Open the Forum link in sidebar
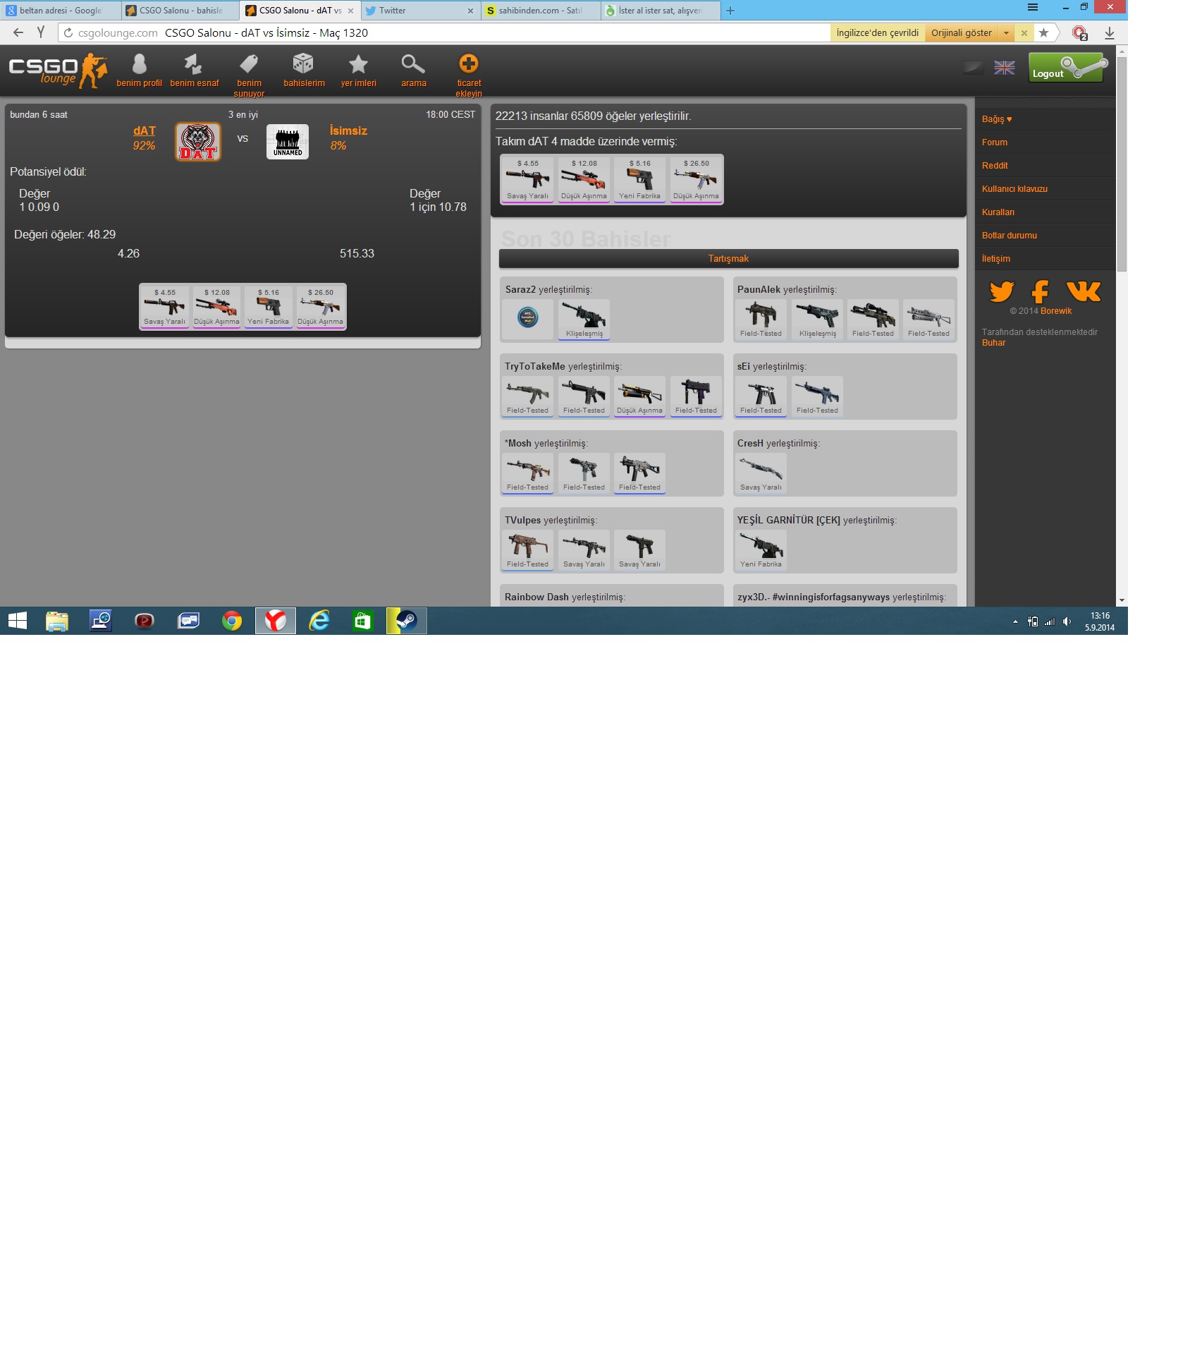Screen dimensions: 1190x1360 point(995,142)
